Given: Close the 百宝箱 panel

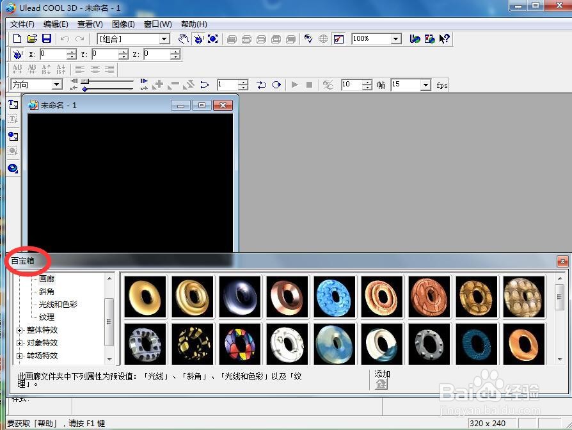Looking at the screenshot, I should pos(562,261).
